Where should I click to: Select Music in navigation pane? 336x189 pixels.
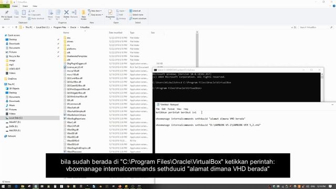pyautogui.click(x=12, y=106)
